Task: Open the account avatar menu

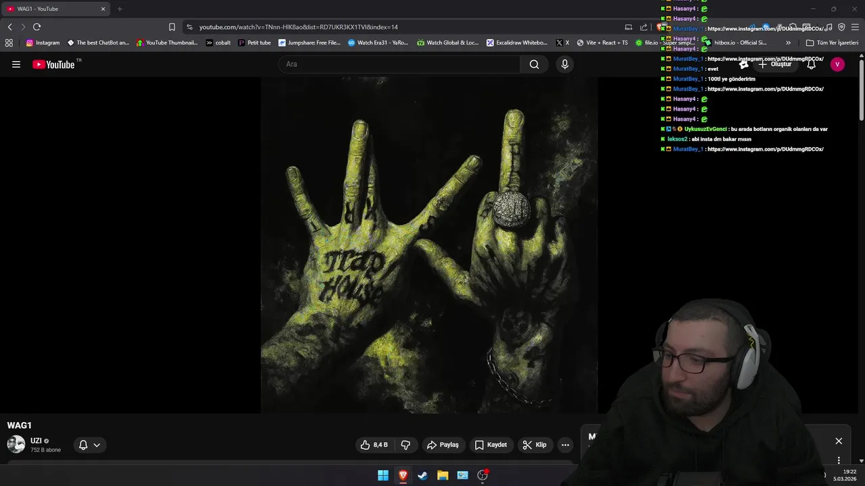Action: point(837,64)
